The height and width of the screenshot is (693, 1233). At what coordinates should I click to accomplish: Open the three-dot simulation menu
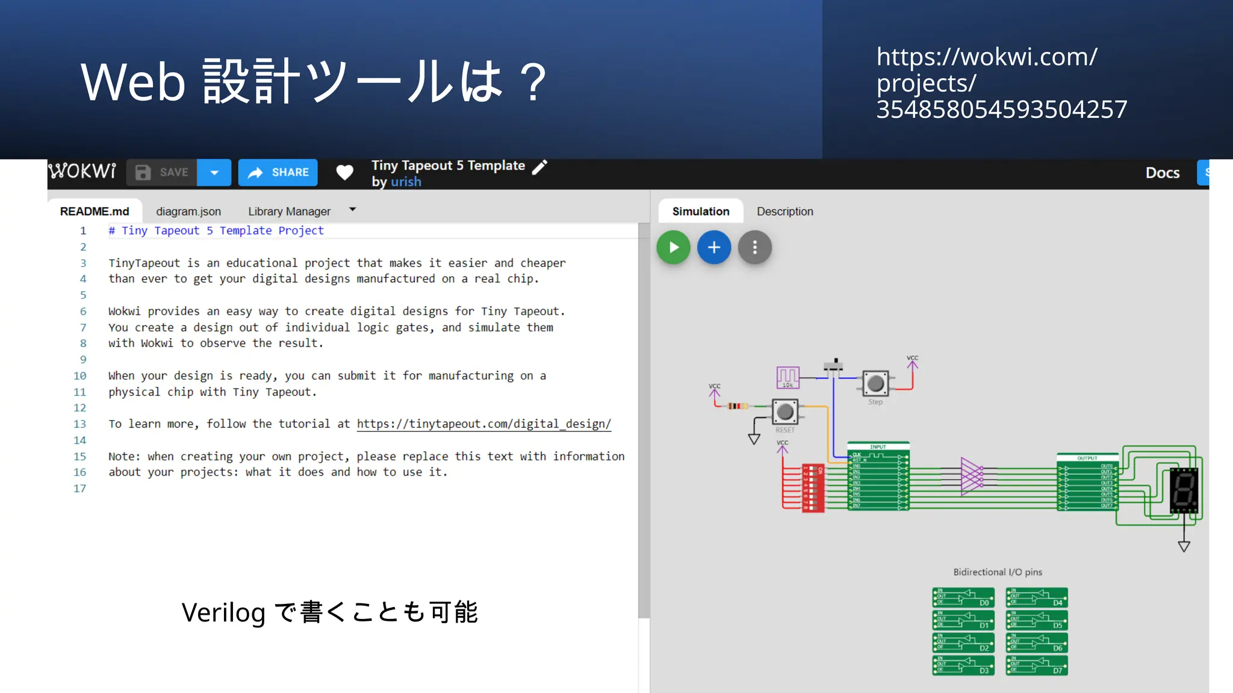coord(755,247)
